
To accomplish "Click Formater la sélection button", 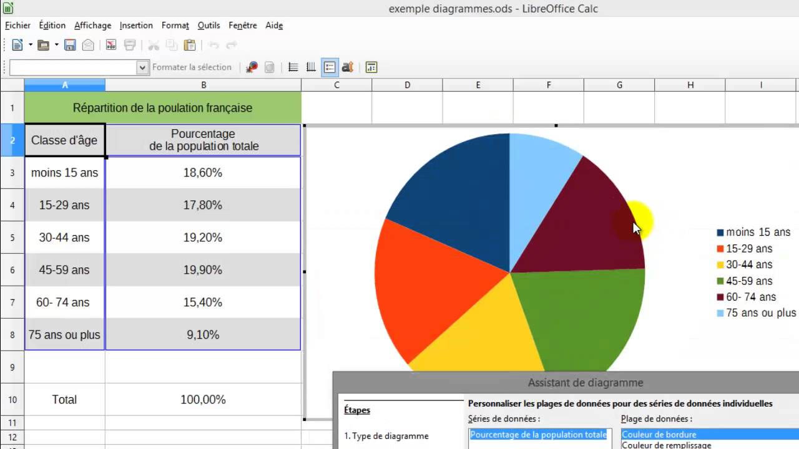I will 192,67.
